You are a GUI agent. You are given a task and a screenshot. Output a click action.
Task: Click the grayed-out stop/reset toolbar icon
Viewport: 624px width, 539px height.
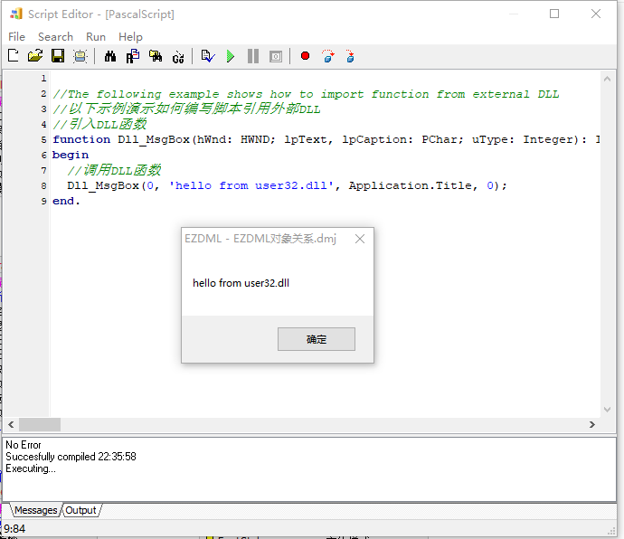tap(276, 56)
